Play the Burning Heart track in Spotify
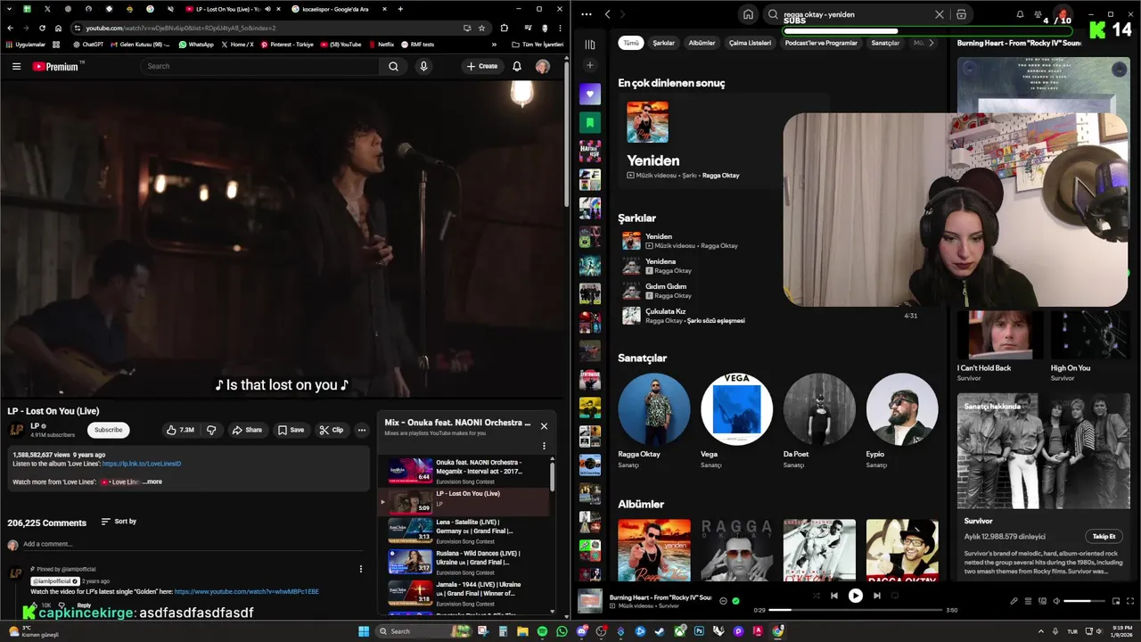The height and width of the screenshot is (642, 1141). pos(856,596)
